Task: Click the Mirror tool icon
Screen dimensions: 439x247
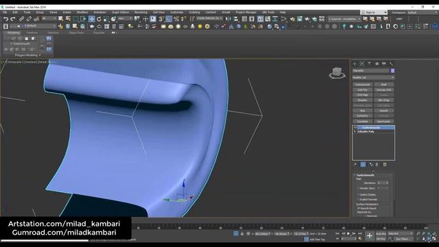Action: pos(228,19)
